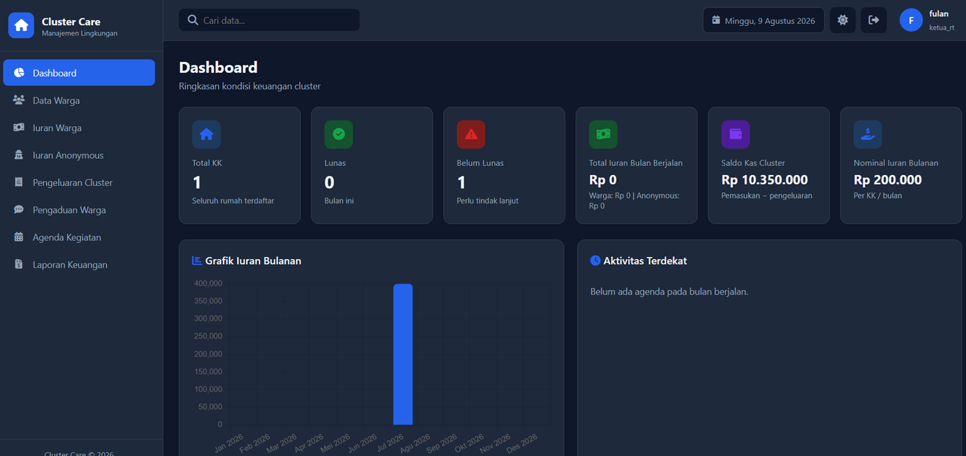The image size is (966, 456).
Task: Open the Dashboard menu item
Action: coord(79,72)
